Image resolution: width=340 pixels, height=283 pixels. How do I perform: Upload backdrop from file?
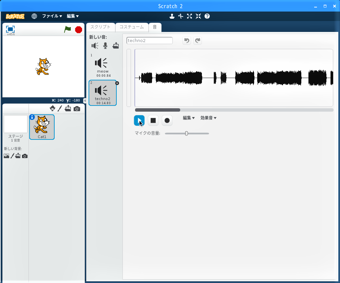coord(18,155)
